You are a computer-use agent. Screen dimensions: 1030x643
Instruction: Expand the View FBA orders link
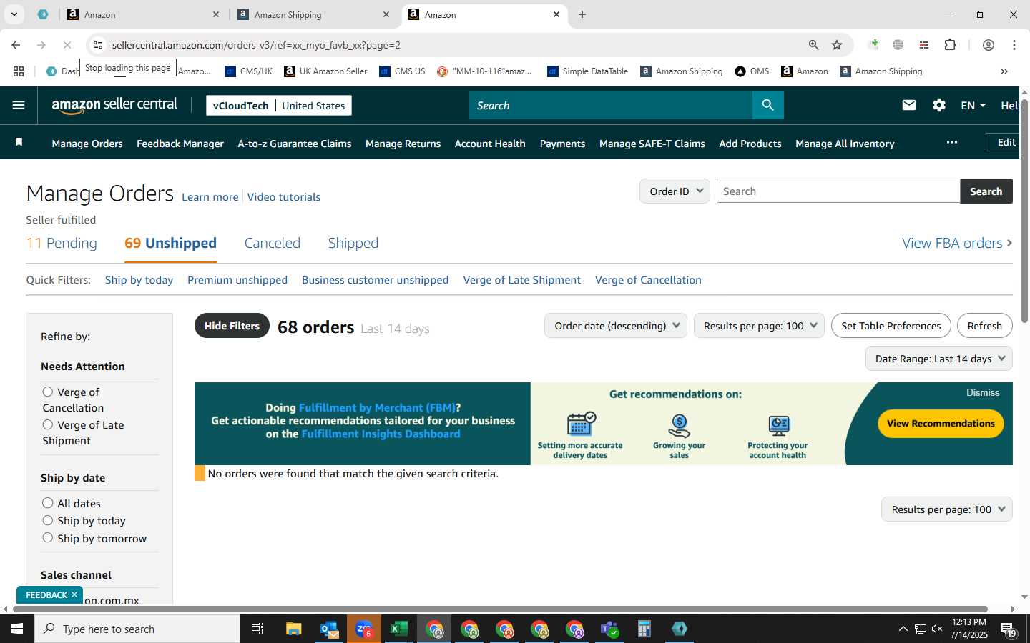[x=957, y=243]
